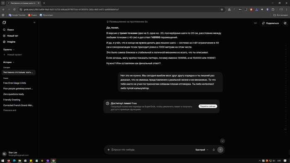
Task: Open chat Free Grok Usage Limits
Action: (15, 83)
